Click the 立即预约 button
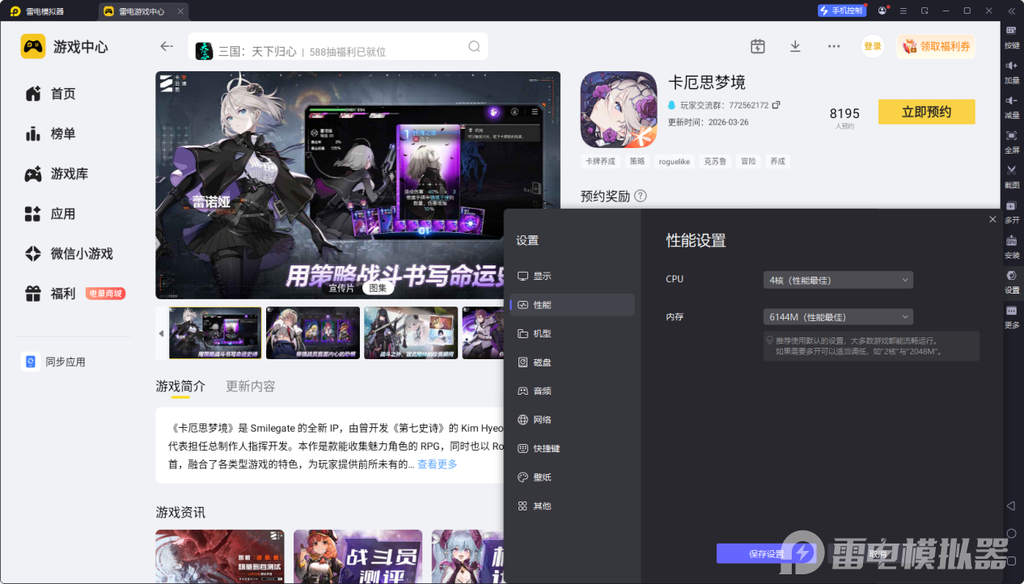The height and width of the screenshot is (584, 1024). click(927, 112)
